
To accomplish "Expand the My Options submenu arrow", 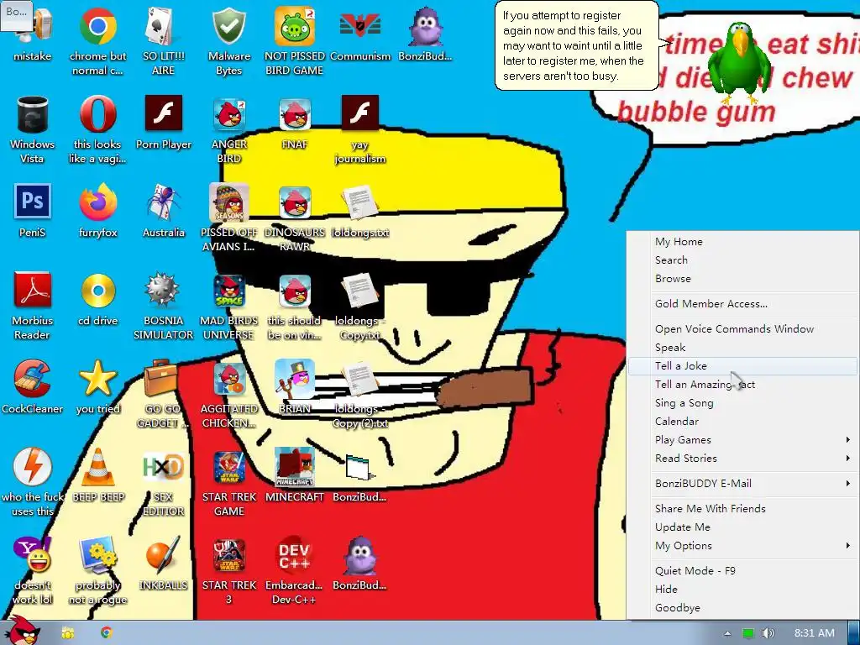I will (x=848, y=546).
